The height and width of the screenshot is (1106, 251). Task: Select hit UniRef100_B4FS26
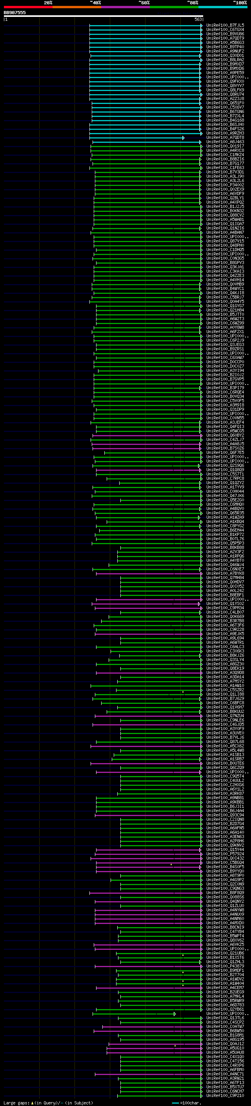(x=225, y=129)
